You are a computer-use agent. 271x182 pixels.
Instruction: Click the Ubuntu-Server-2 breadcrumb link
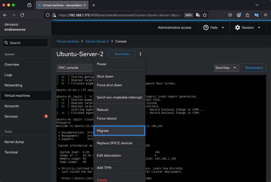tap(97, 41)
